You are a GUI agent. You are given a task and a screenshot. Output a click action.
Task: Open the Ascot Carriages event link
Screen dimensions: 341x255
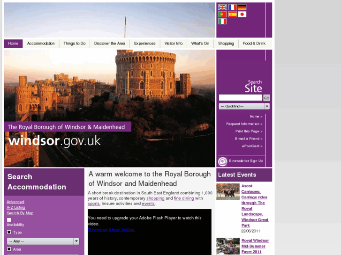255,206
